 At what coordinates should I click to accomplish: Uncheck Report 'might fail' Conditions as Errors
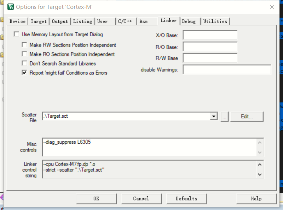click(24, 73)
